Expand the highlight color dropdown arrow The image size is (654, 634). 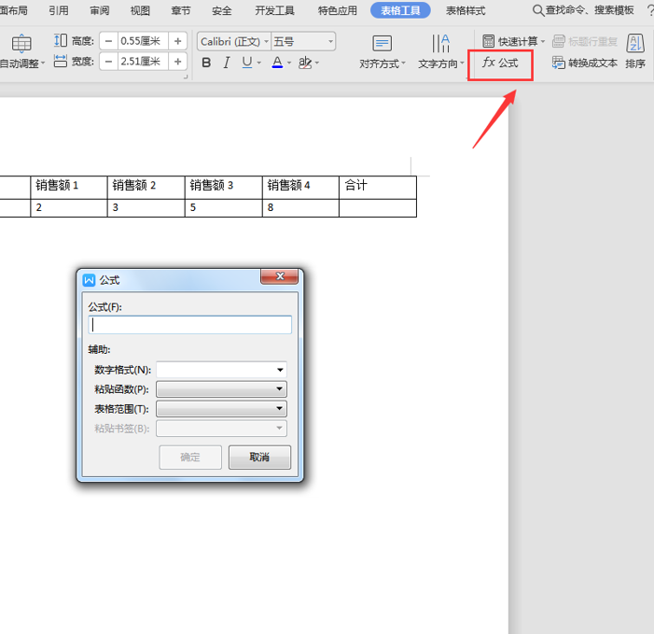click(317, 63)
